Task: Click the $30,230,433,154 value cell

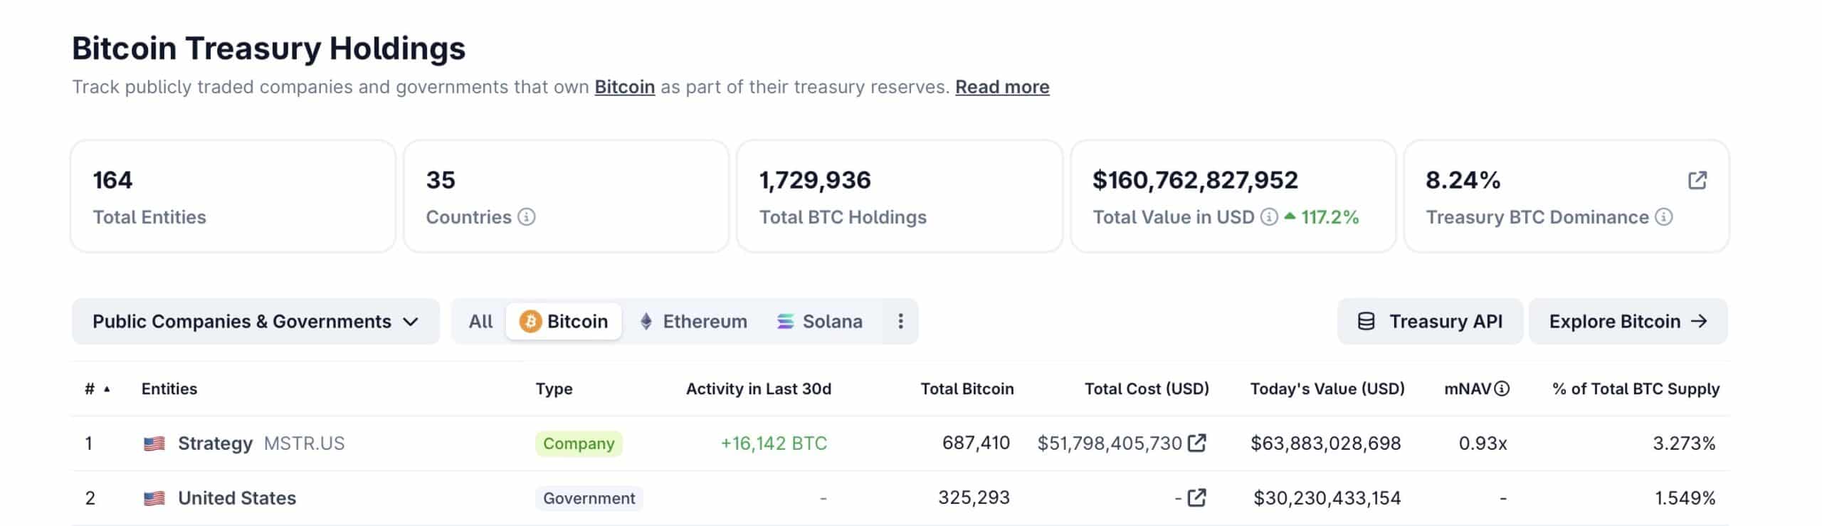Action: coord(1327,498)
